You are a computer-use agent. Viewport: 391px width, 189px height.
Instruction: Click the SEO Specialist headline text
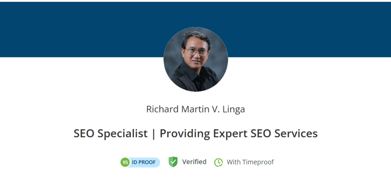[110, 134]
